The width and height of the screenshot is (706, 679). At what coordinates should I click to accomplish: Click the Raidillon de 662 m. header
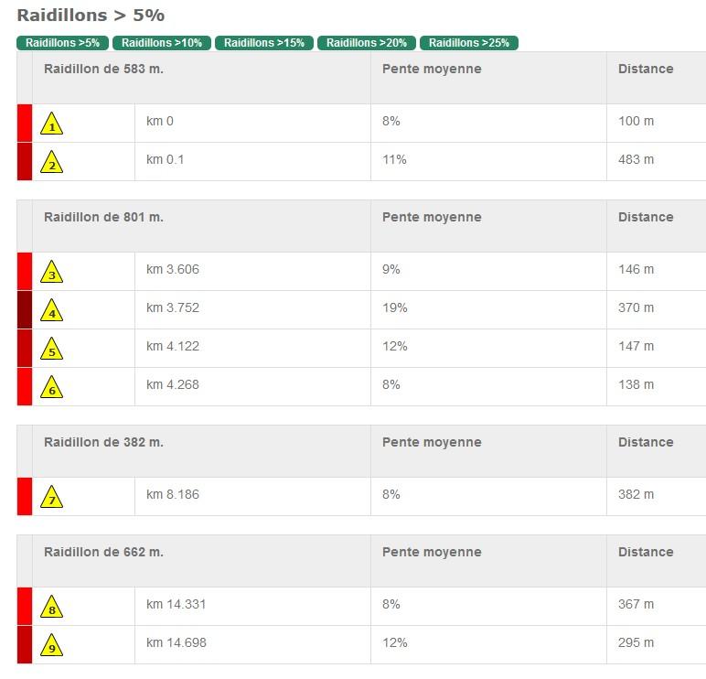(103, 552)
